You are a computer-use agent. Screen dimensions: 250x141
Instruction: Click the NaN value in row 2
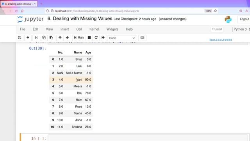pos(60,73)
